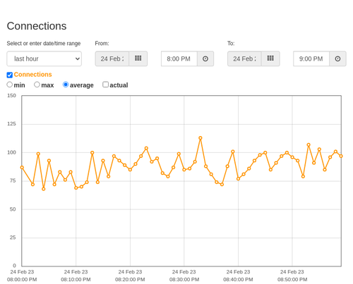This screenshot has width=353, height=284.
Task: Select the min radio button
Action: 10,85
